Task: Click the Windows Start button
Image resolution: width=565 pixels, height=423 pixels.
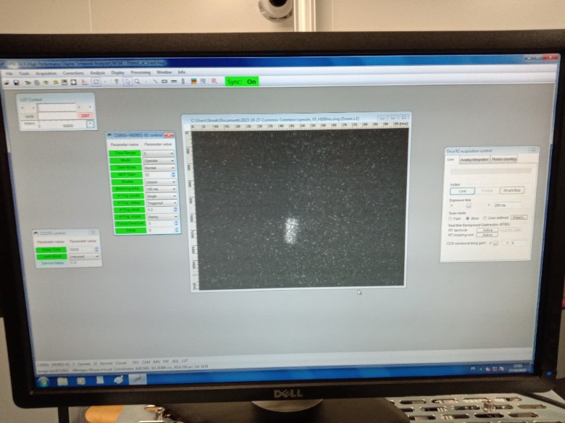Action: [x=43, y=380]
